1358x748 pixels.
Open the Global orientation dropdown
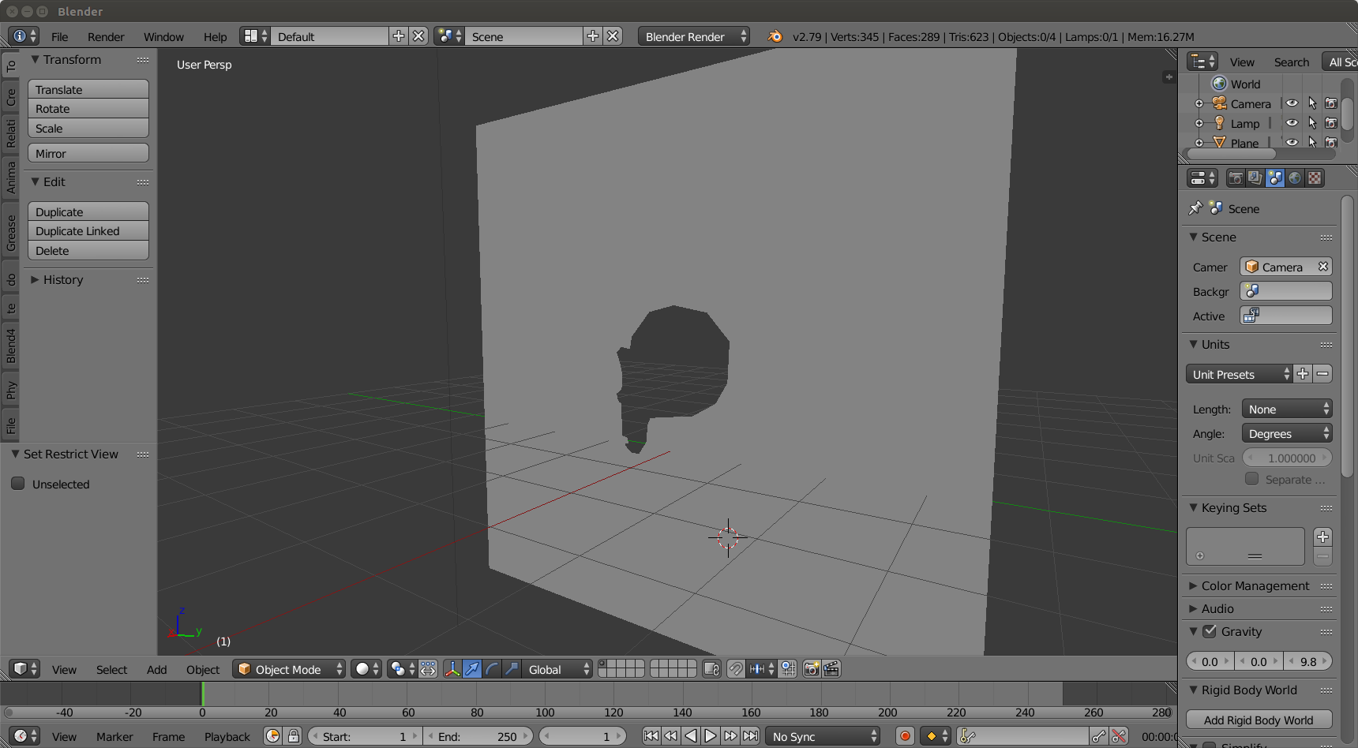557,669
